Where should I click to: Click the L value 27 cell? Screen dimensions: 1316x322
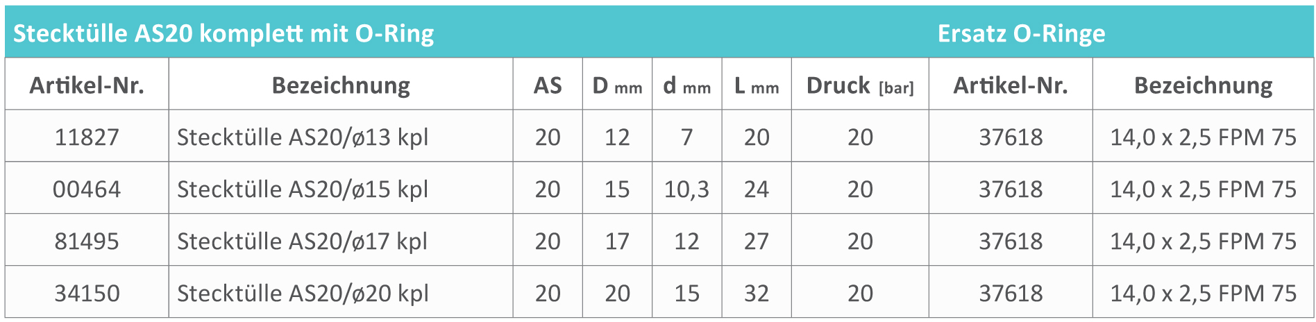click(756, 241)
